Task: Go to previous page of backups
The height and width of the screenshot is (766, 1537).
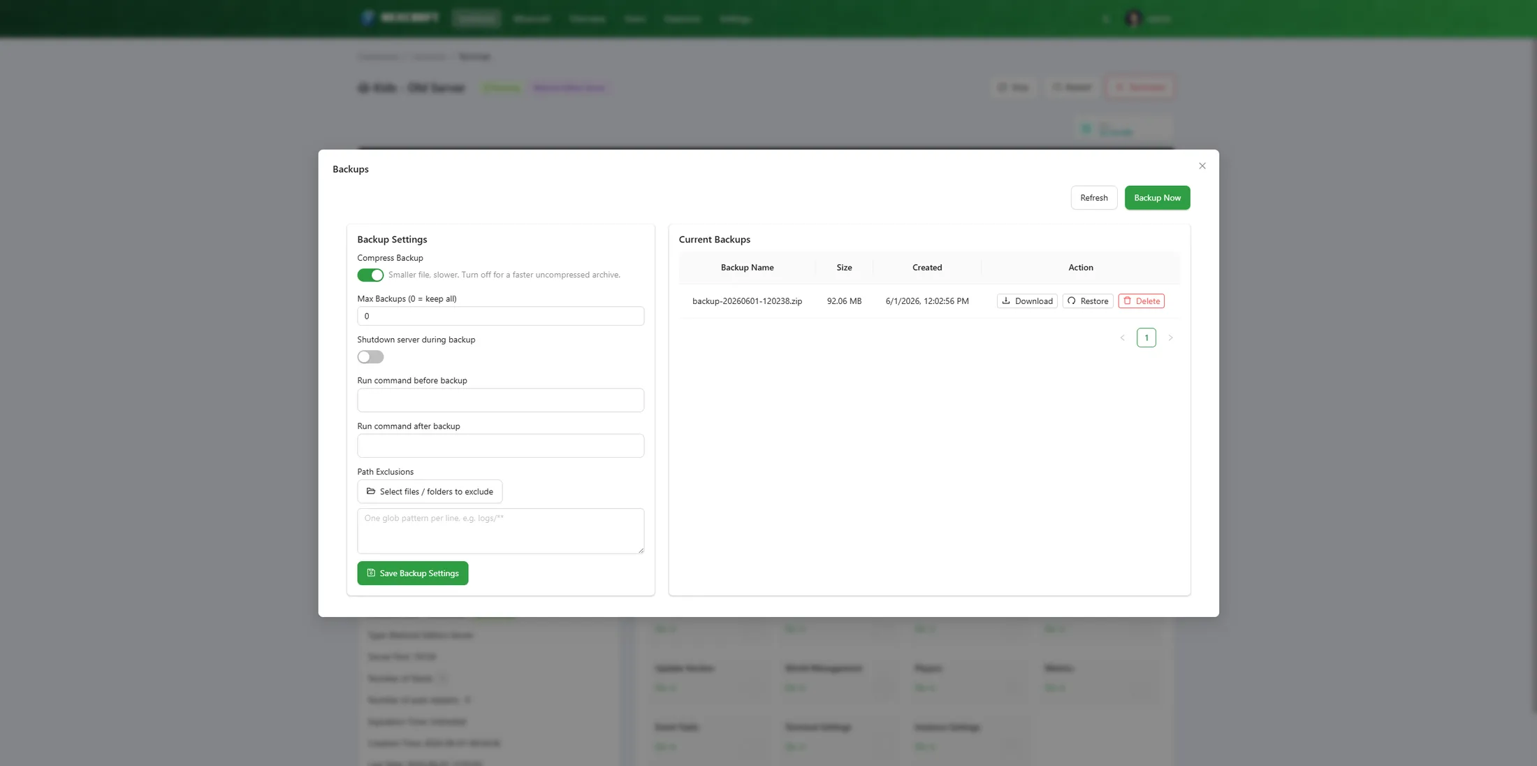Action: (x=1123, y=338)
